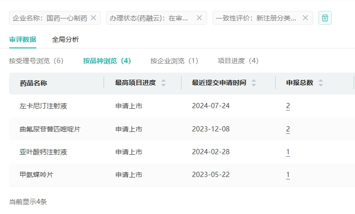Image resolution: width=355 pixels, height=214 pixels.
Task: Remove the 一致性评价 filter tag
Action: [305, 18]
